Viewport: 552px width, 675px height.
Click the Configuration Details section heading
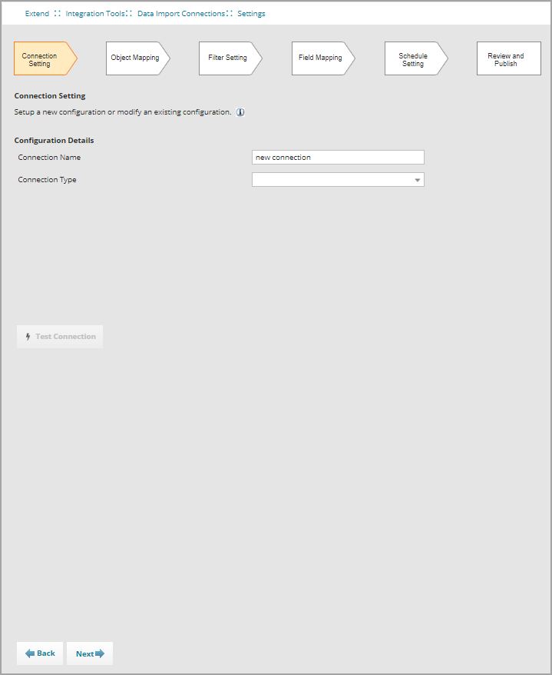click(x=54, y=141)
